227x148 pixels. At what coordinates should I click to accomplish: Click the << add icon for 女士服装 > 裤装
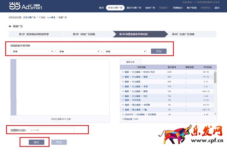click(x=123, y=91)
